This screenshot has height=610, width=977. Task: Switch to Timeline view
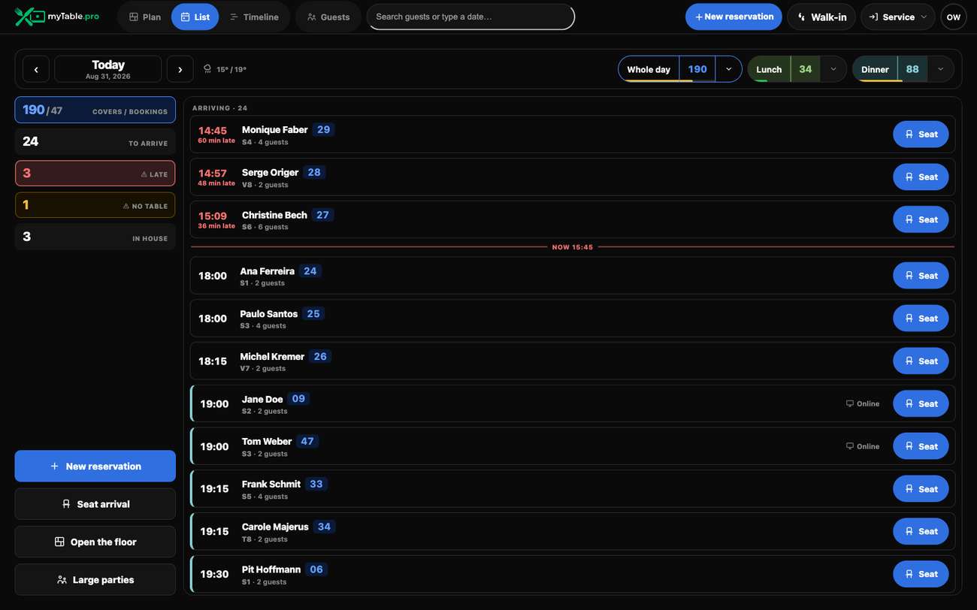pyautogui.click(x=254, y=17)
